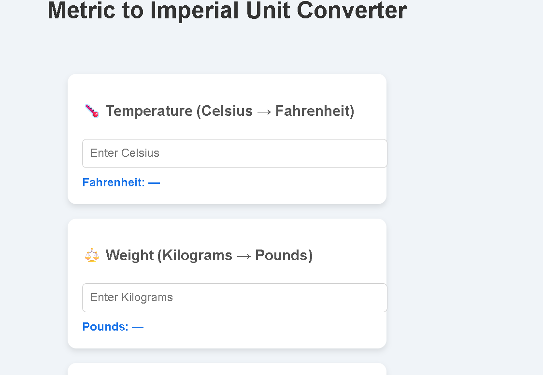Select the Fahrenheit result text

click(x=121, y=182)
